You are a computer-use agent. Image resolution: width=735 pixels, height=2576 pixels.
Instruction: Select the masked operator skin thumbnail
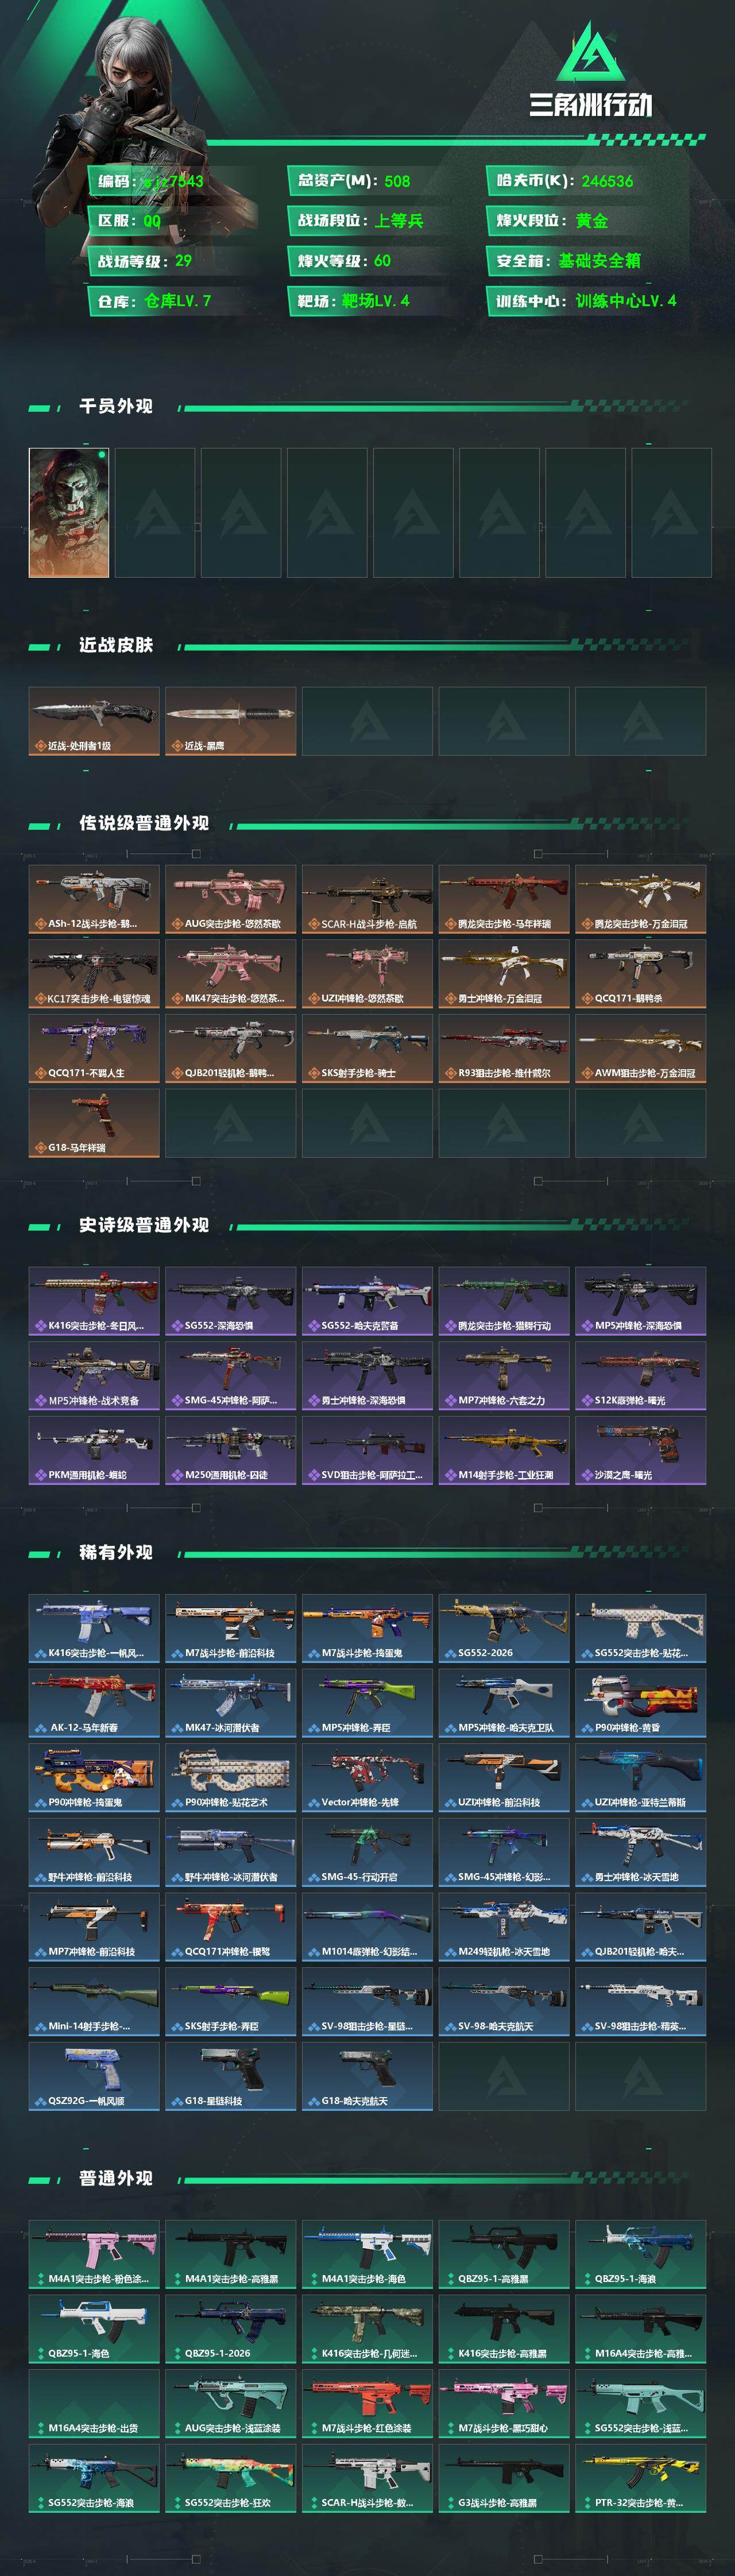(x=69, y=512)
